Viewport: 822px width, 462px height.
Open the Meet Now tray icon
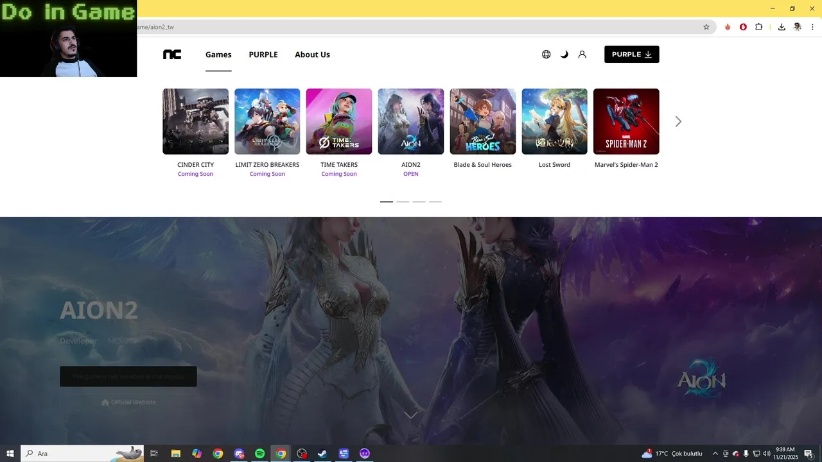(726, 454)
